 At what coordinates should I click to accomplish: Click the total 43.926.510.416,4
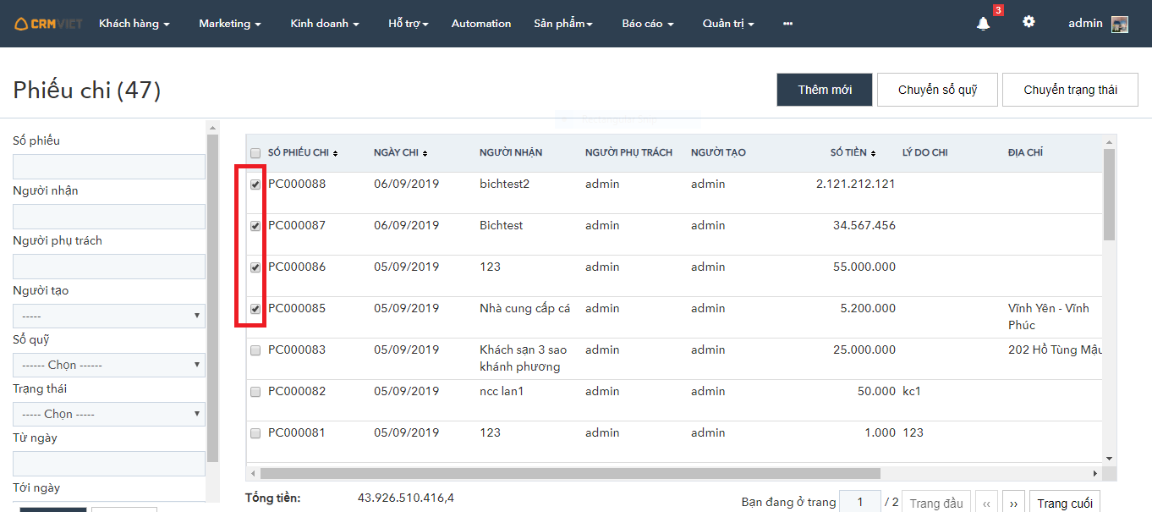click(406, 498)
